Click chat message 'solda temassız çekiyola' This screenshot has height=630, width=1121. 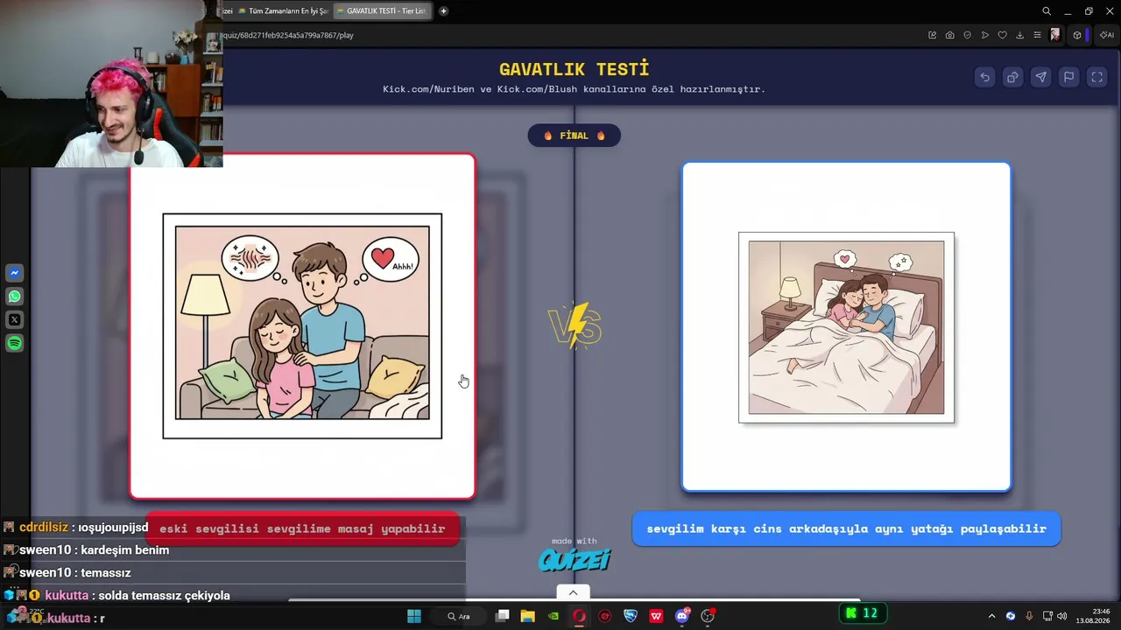[164, 596]
